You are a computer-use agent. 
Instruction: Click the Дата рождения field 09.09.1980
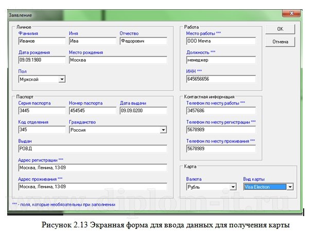[x=42, y=60]
